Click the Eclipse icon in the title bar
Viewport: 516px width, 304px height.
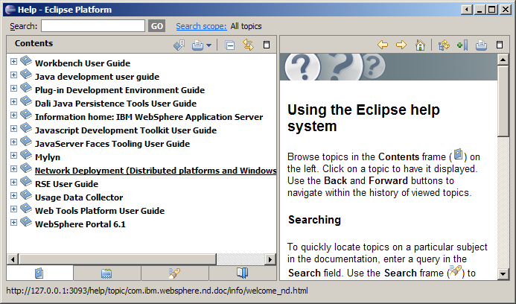[x=10, y=10]
